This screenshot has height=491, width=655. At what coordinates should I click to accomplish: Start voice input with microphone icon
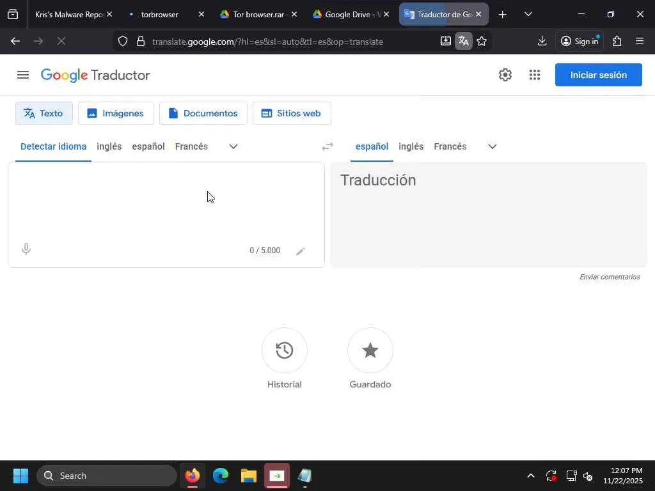coord(26,249)
